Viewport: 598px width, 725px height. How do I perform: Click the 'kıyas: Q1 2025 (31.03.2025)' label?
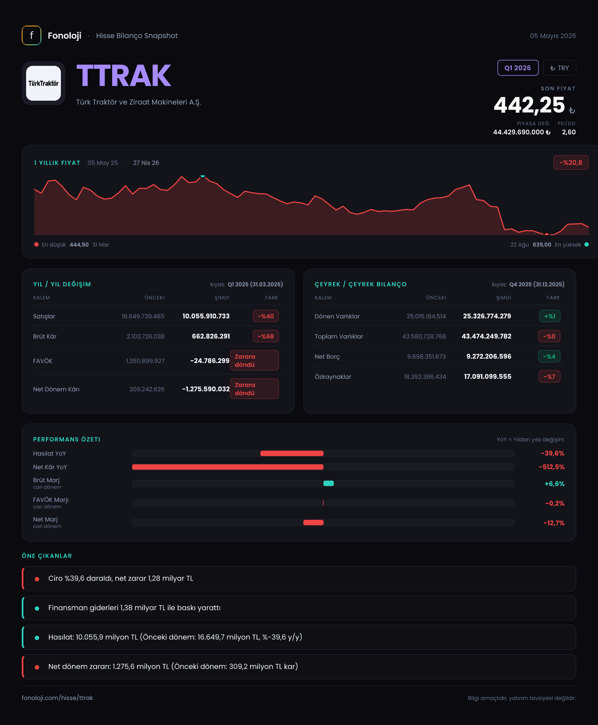pos(247,284)
